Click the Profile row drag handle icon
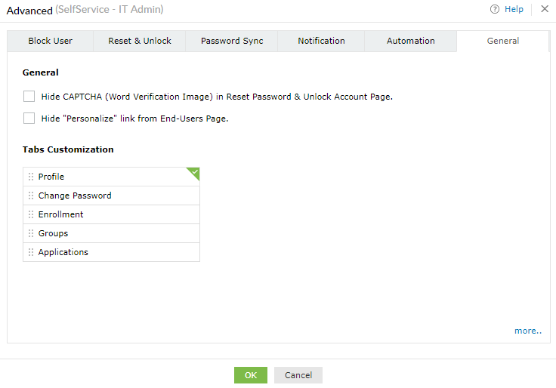556x388 pixels. 31,177
